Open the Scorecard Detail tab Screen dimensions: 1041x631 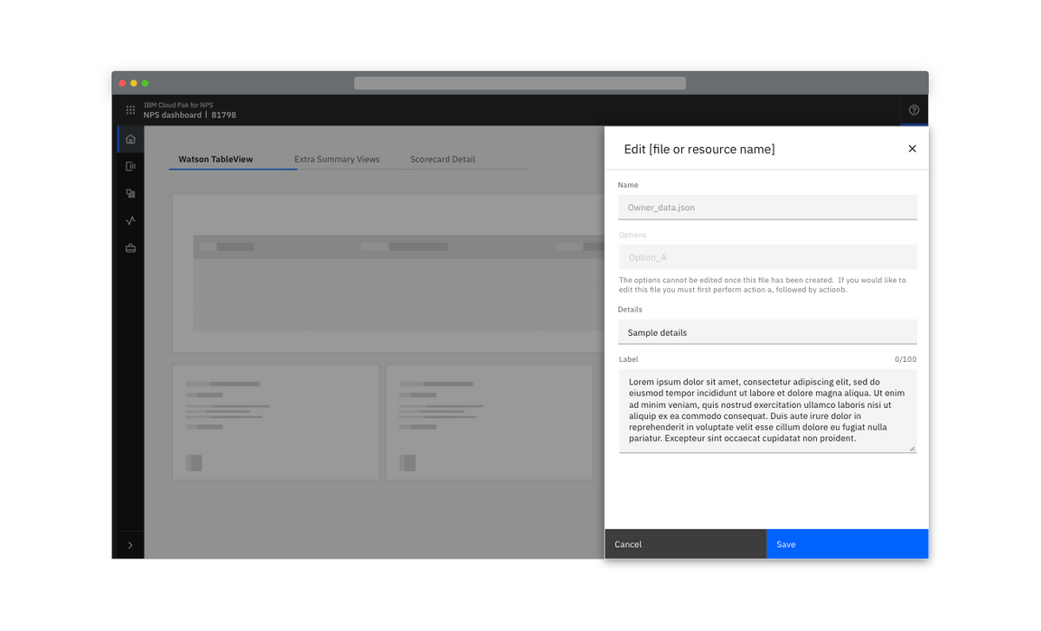coord(443,159)
